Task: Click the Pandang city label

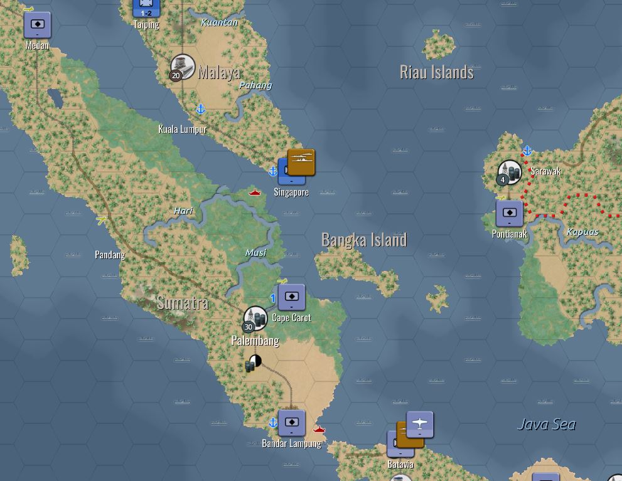Action: point(110,255)
